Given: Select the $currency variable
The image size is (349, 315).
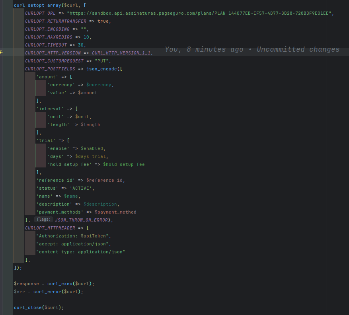Looking at the screenshot, I should (99, 85).
